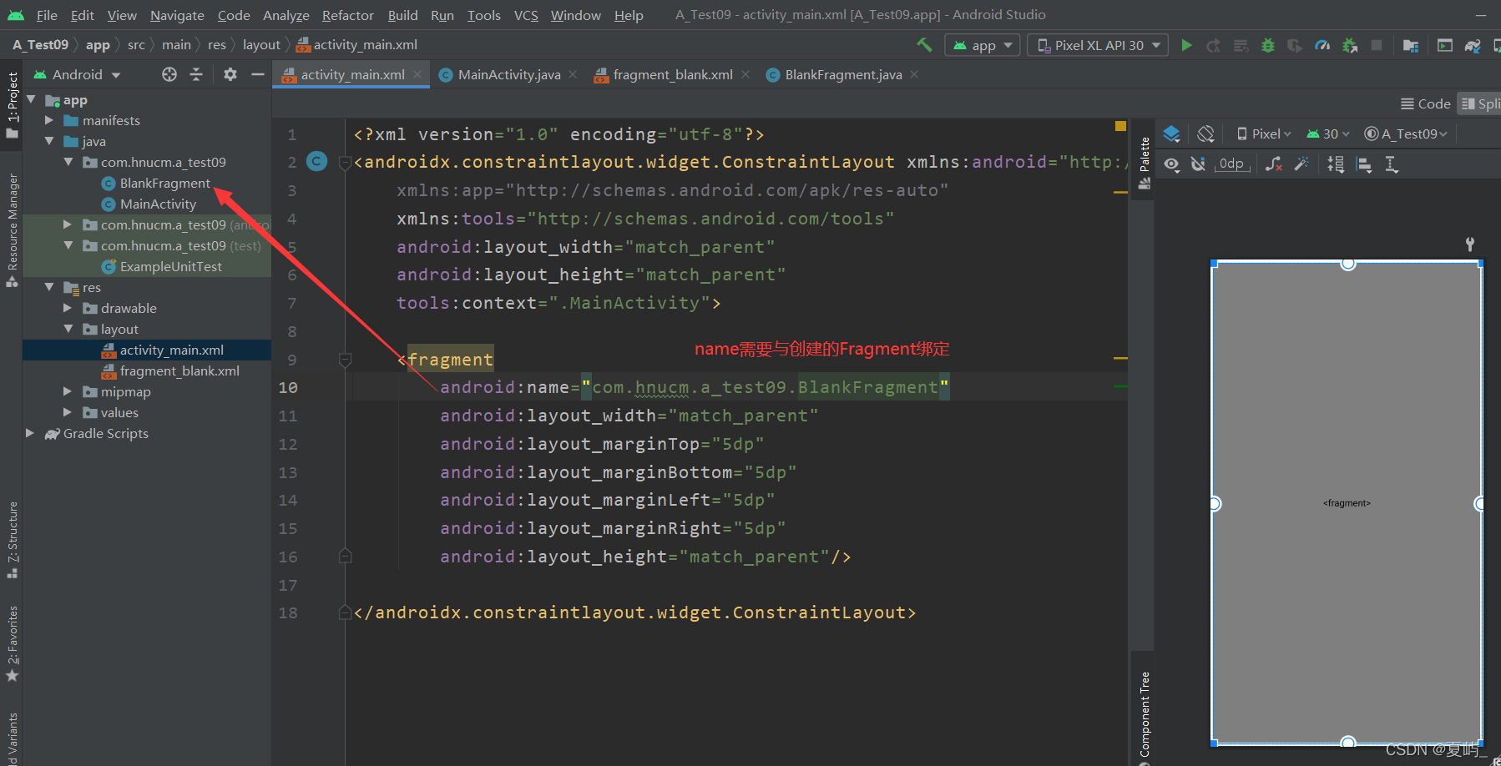The width and height of the screenshot is (1501, 766).
Task: Open Pack options icon
Action: pos(1336,164)
